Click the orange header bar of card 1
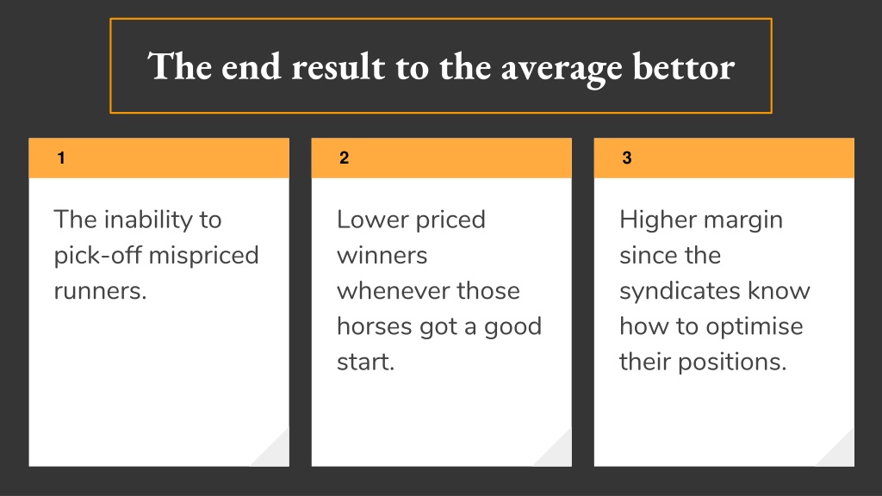 (x=159, y=158)
